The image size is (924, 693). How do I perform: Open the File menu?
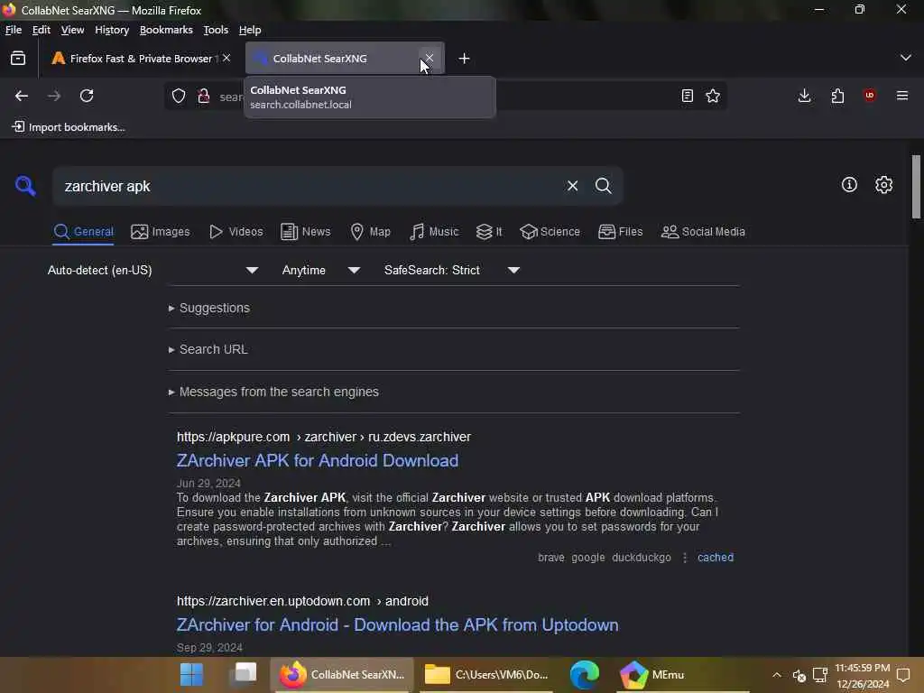coord(13,30)
